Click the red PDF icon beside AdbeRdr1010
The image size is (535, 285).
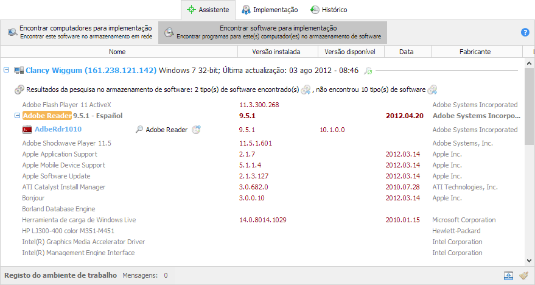[x=27, y=130]
